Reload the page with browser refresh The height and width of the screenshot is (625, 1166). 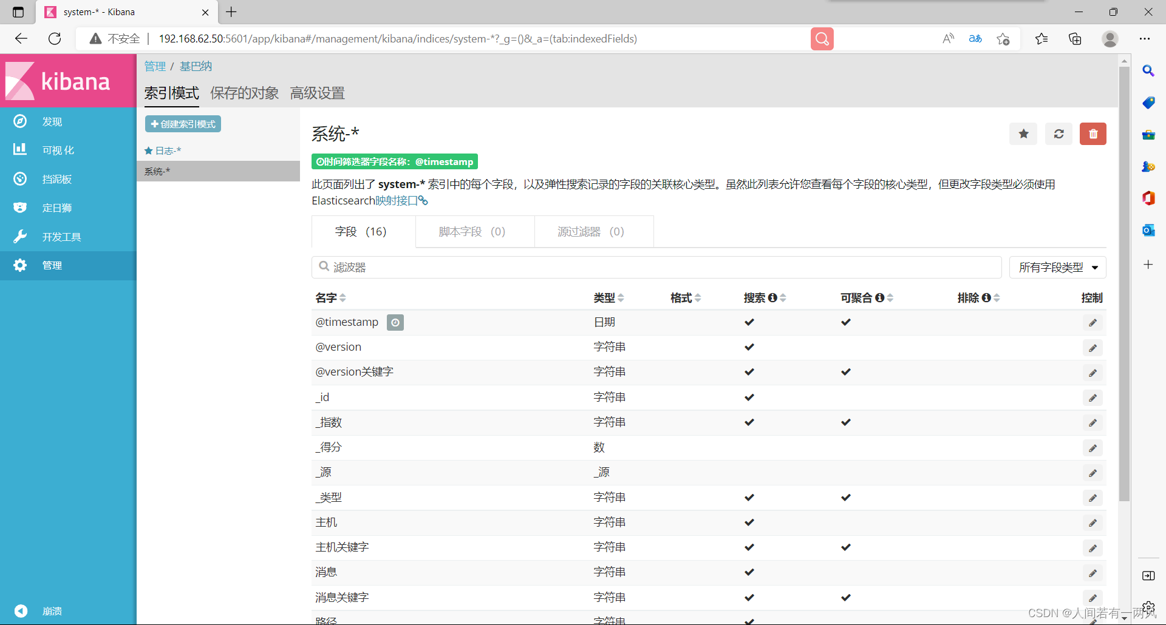(x=55, y=39)
